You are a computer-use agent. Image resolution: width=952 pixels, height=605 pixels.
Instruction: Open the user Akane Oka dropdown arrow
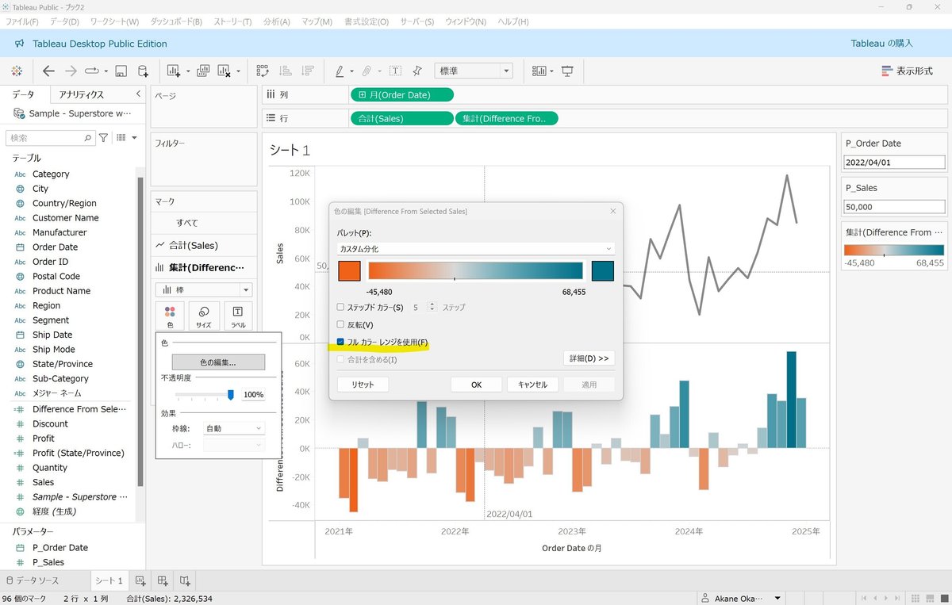(x=778, y=598)
